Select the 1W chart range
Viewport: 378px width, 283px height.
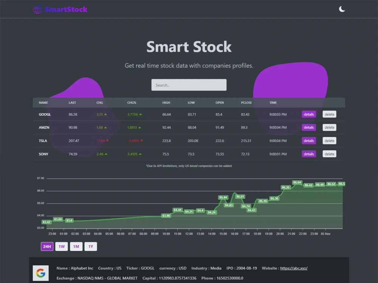[x=62, y=246]
